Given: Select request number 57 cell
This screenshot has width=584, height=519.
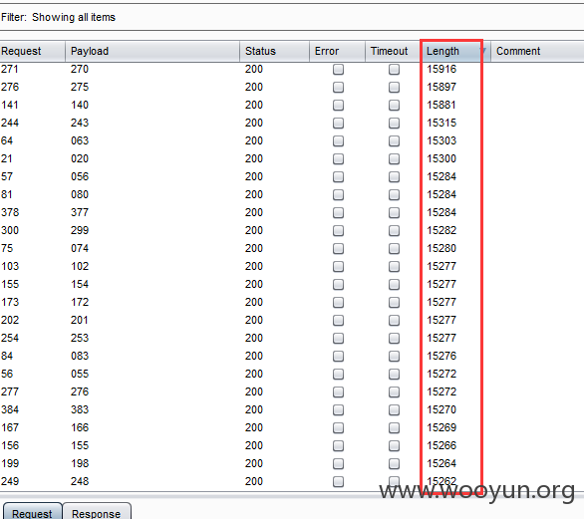Looking at the screenshot, I should tap(7, 176).
